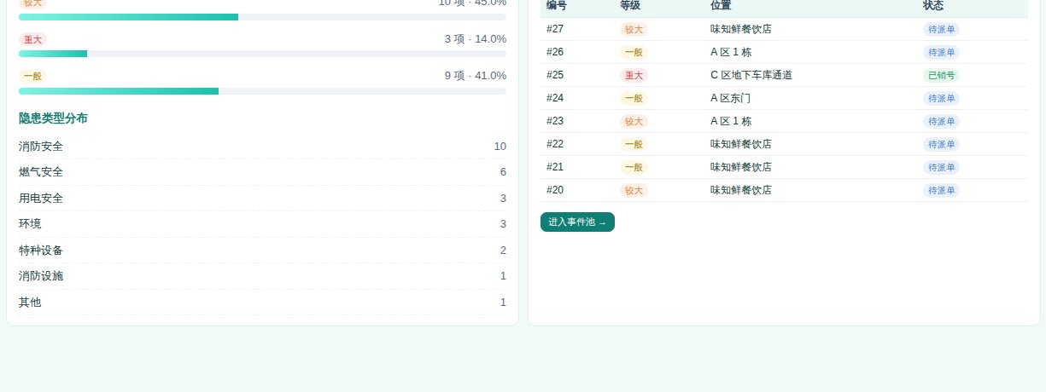Click the 待派单 status in row #27

[x=941, y=29]
